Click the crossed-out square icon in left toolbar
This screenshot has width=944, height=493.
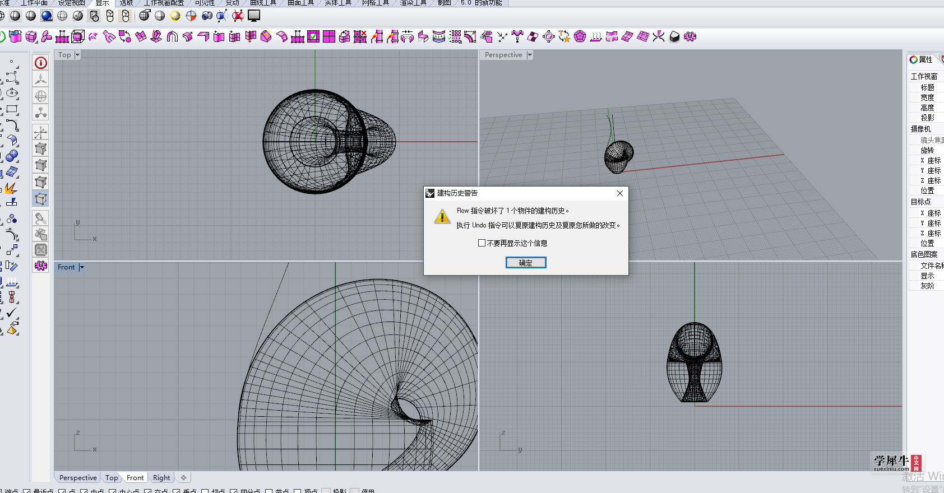(x=41, y=250)
